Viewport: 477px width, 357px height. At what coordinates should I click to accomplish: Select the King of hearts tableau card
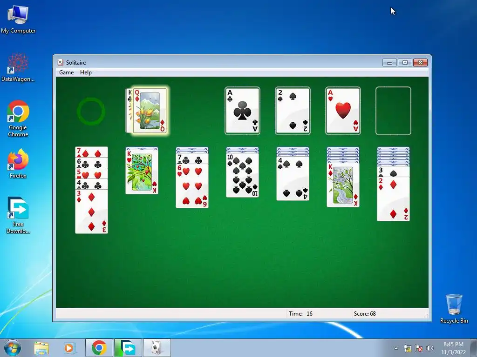142,172
